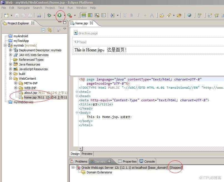Click the editor horizontal scrollbar left arrow
The height and width of the screenshot is (182, 224).
click(80, 148)
